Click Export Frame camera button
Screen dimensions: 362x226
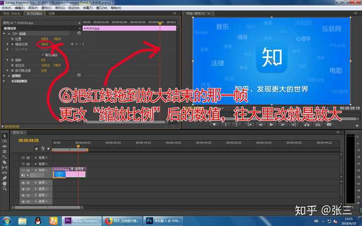pos(329,125)
